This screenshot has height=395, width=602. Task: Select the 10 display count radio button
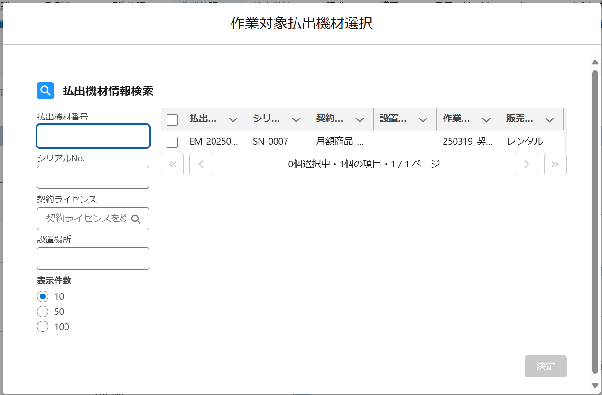(x=43, y=296)
